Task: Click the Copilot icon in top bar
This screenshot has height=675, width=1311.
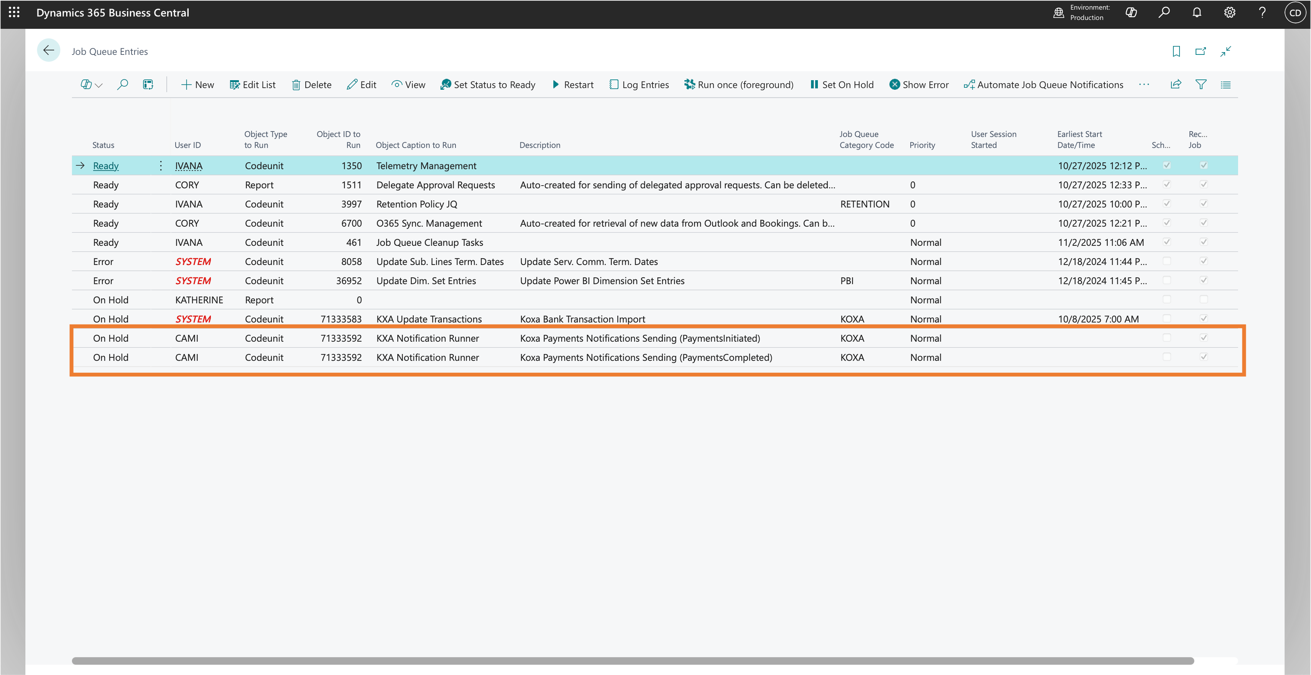Action: click(x=1131, y=13)
